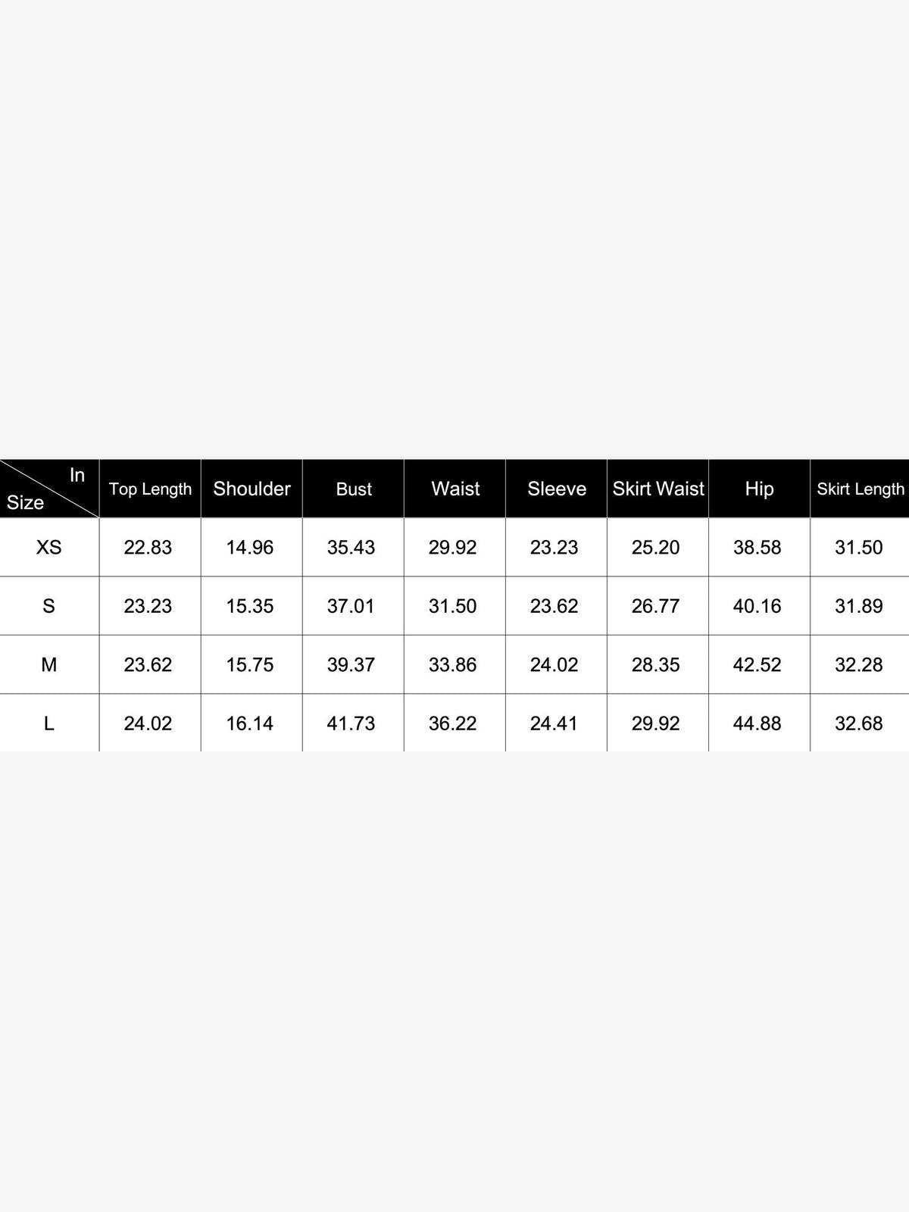Select the Shoulder column header
The width and height of the screenshot is (909, 1212).
pos(251,489)
